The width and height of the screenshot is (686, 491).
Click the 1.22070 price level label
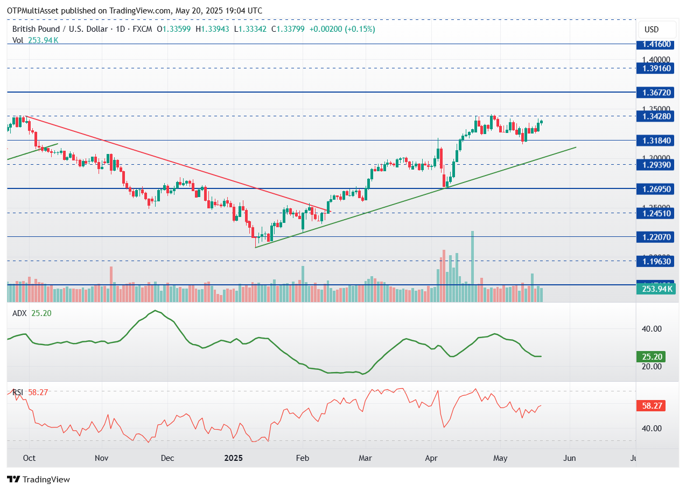655,237
